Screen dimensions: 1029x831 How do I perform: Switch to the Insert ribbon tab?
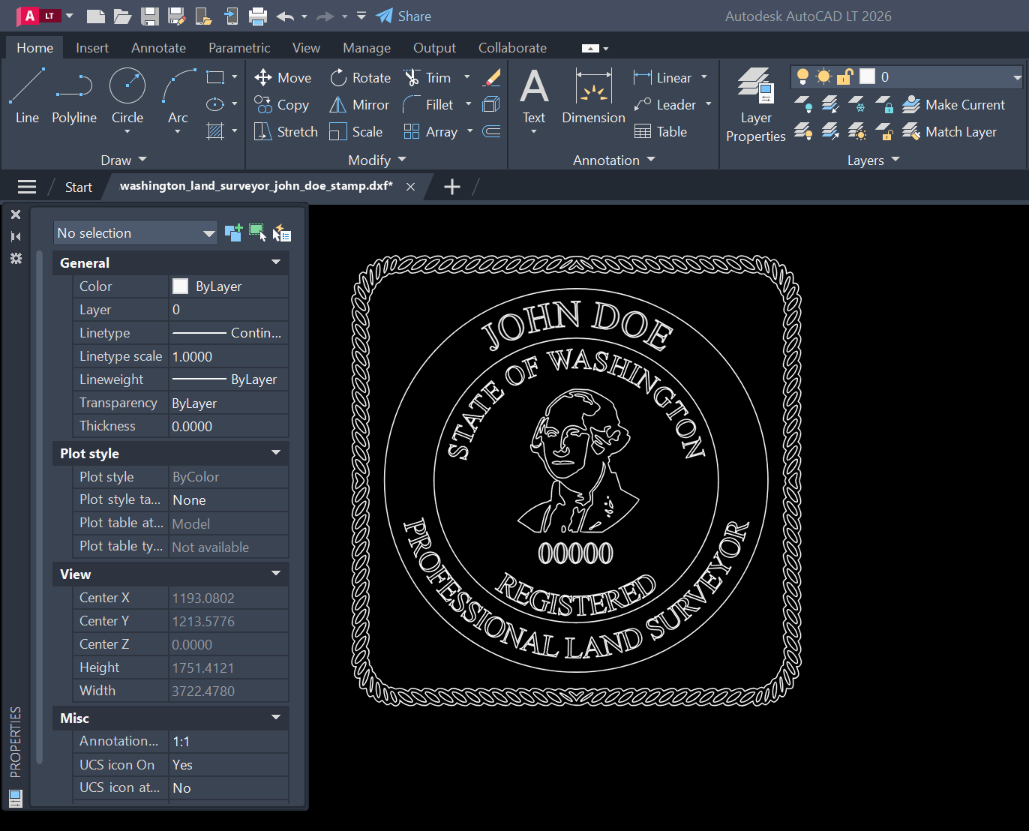tap(92, 47)
